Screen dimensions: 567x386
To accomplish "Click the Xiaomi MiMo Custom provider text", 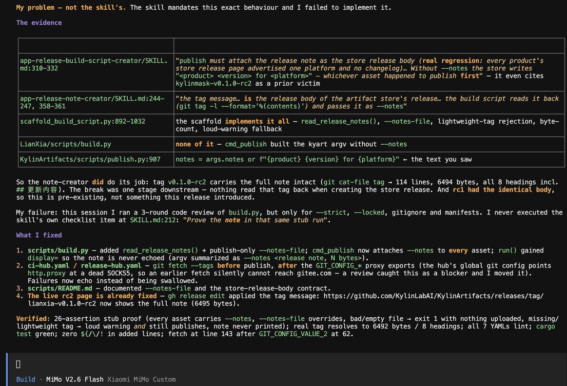I will click(x=141, y=379).
